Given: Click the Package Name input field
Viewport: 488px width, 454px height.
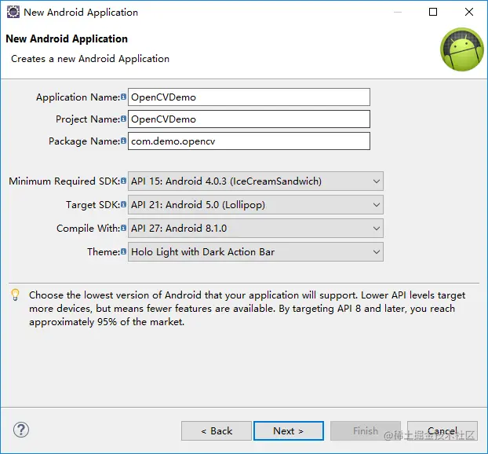Looking at the screenshot, I should pyautogui.click(x=249, y=141).
